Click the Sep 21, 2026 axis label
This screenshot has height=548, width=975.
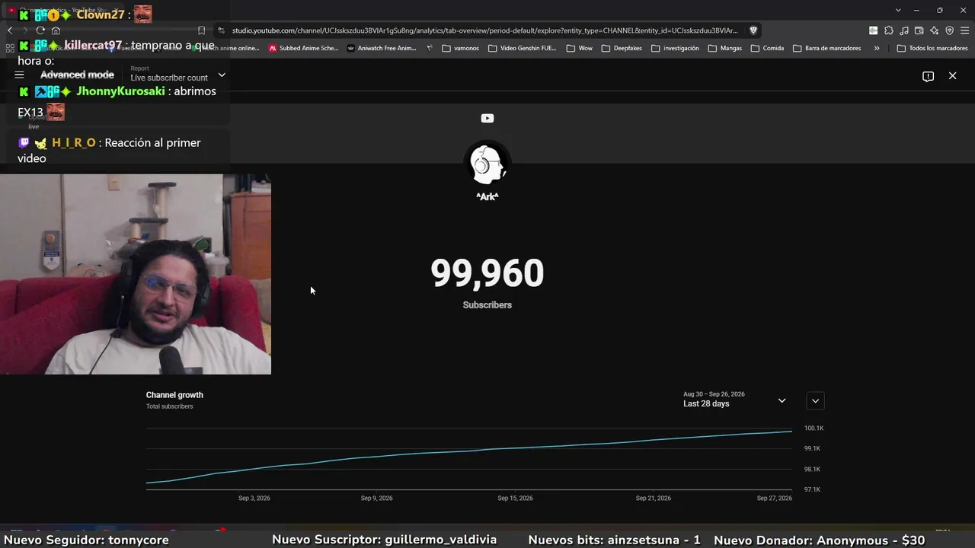(x=654, y=499)
